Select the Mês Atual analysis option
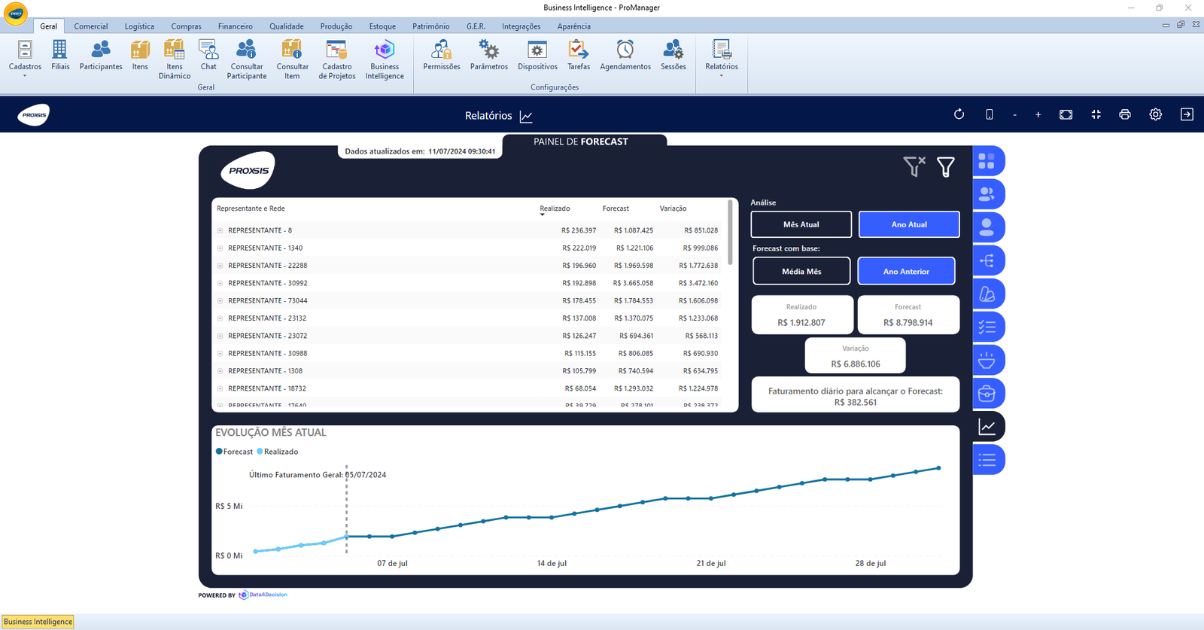Screen dimensions: 1204x630 tap(801, 224)
